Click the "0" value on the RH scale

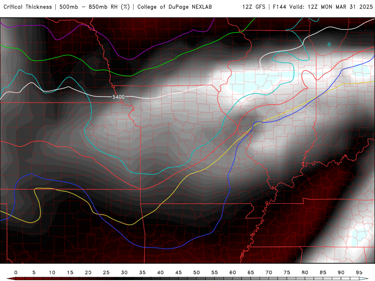point(16,273)
